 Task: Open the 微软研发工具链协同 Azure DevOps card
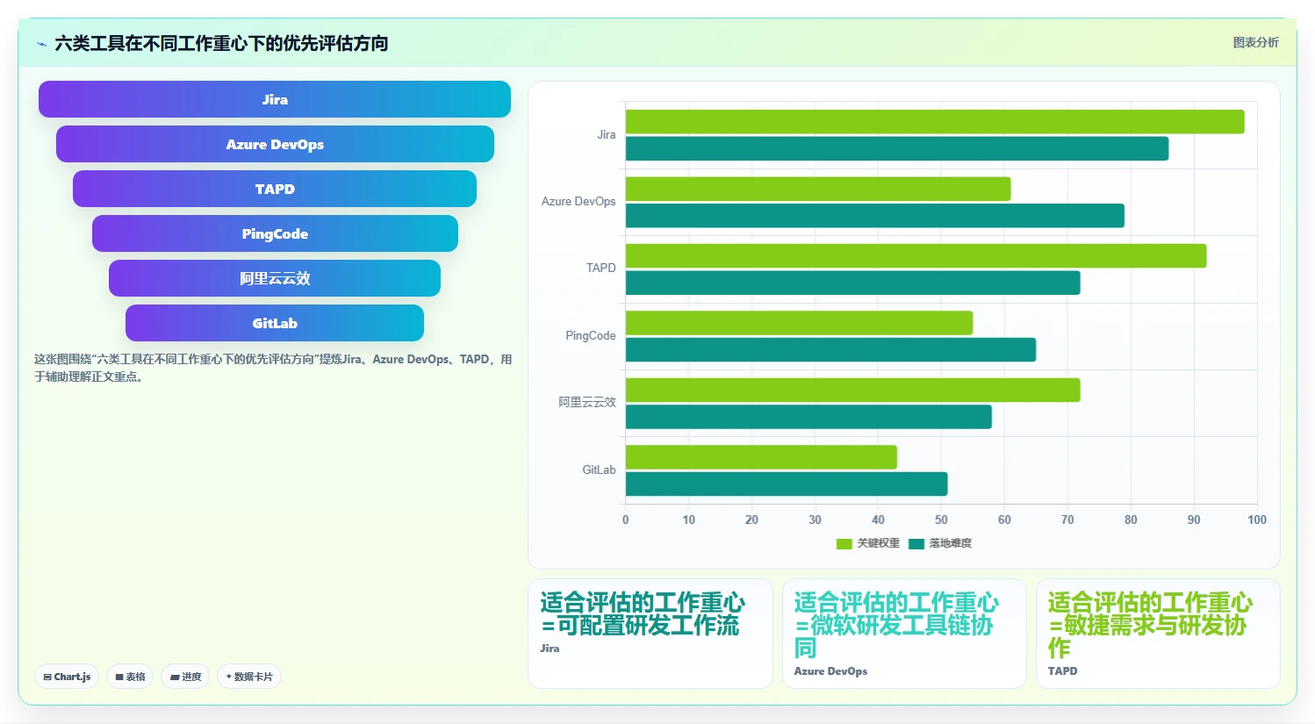[904, 634]
